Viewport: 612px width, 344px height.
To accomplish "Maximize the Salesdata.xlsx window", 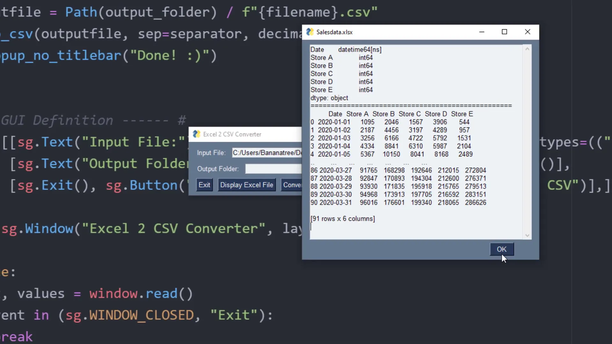I will tap(505, 32).
